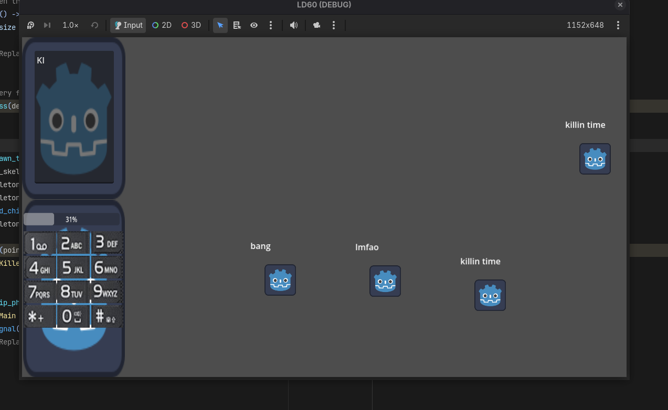Click phone keypad key 6 MNO
668x410 pixels.
[107, 268]
